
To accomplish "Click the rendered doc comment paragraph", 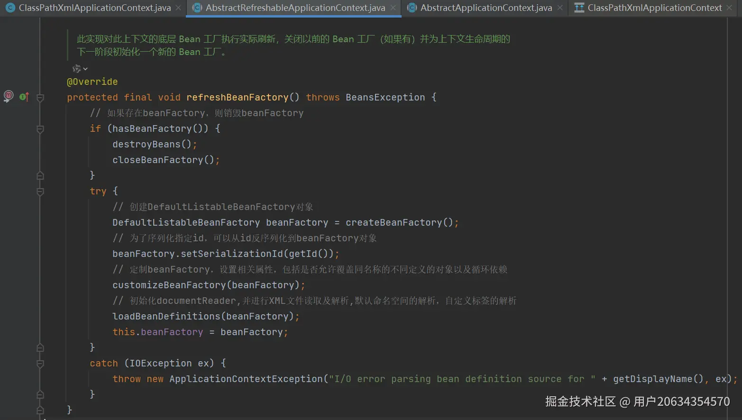I will pyautogui.click(x=293, y=45).
